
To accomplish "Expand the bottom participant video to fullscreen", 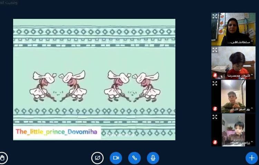I will pos(215,117).
